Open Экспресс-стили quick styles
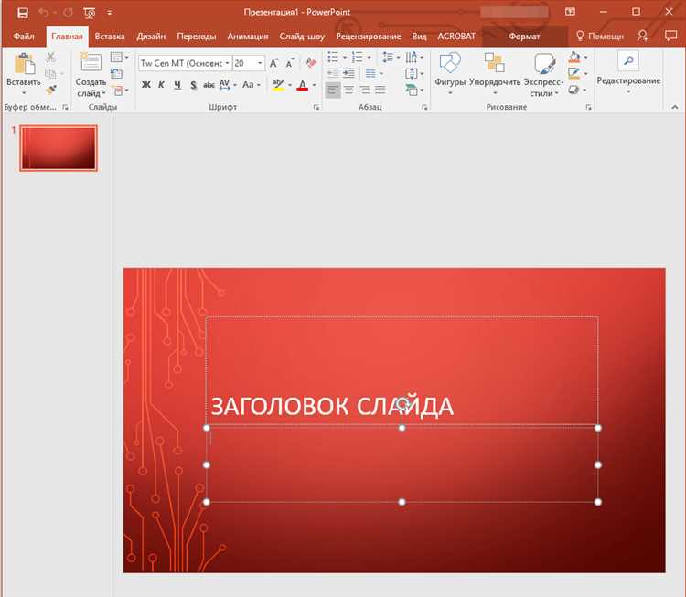This screenshot has height=597, width=686. [x=544, y=74]
